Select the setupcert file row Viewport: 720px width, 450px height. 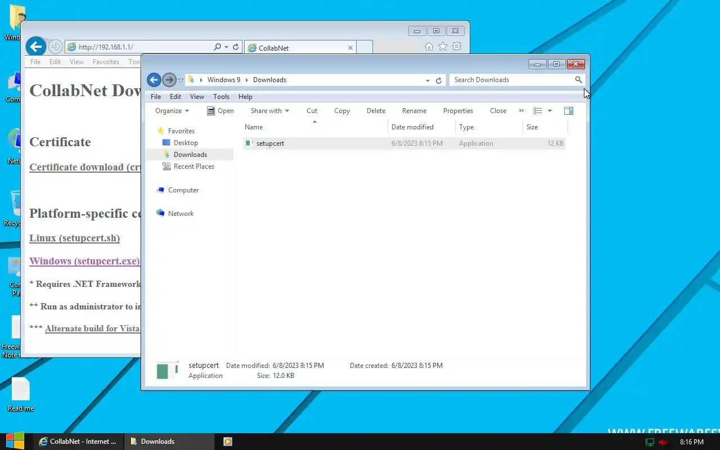click(x=404, y=143)
